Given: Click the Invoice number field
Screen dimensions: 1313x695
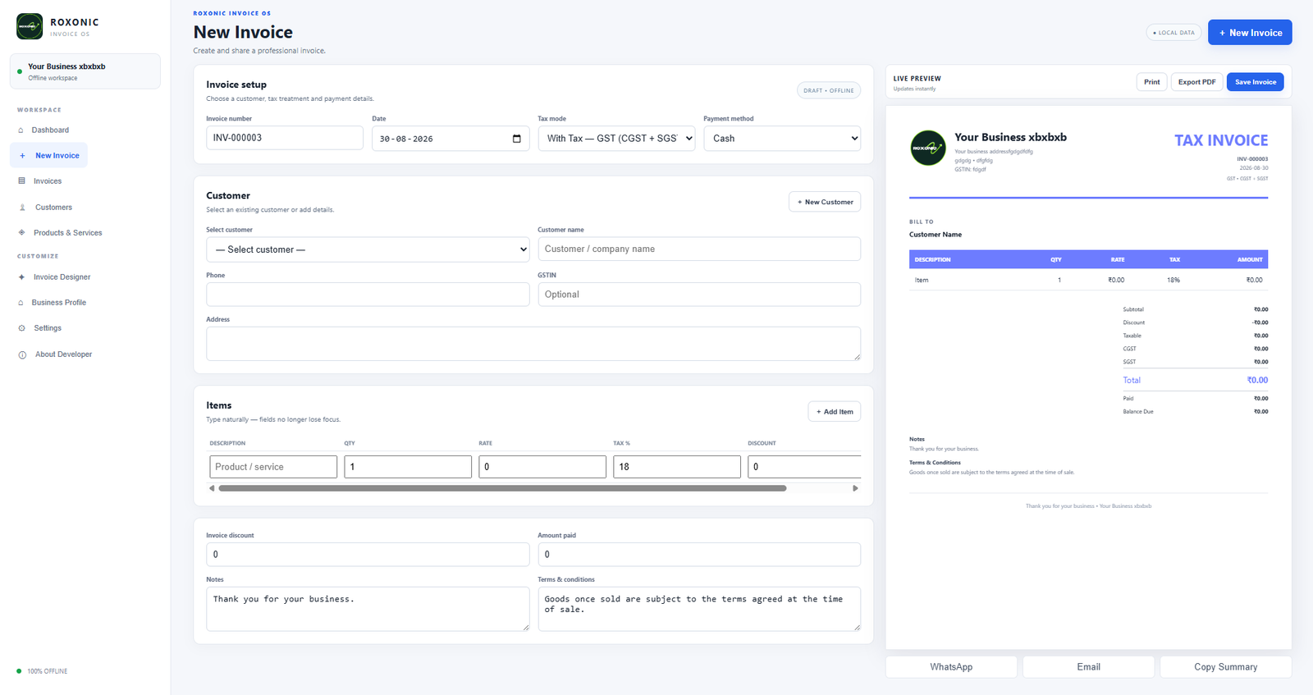Looking at the screenshot, I should 285,138.
